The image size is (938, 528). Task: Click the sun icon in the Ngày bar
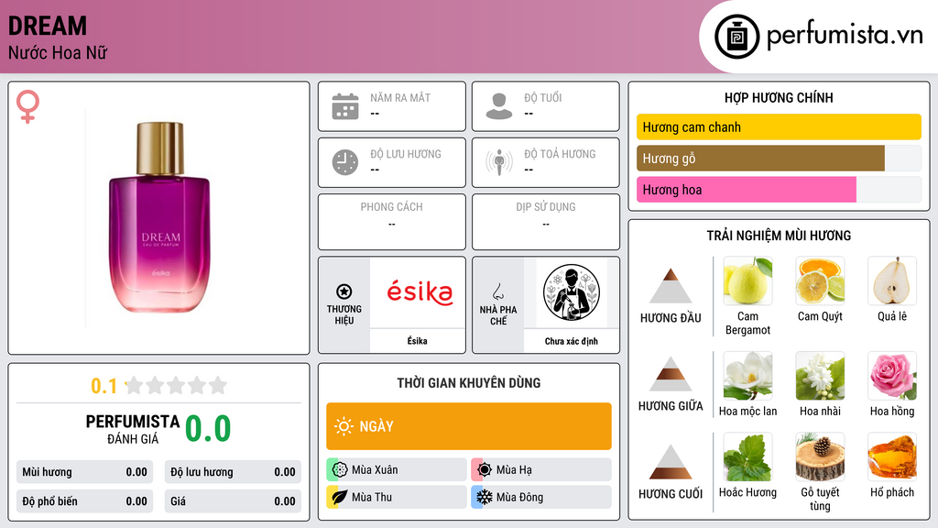[x=344, y=426]
